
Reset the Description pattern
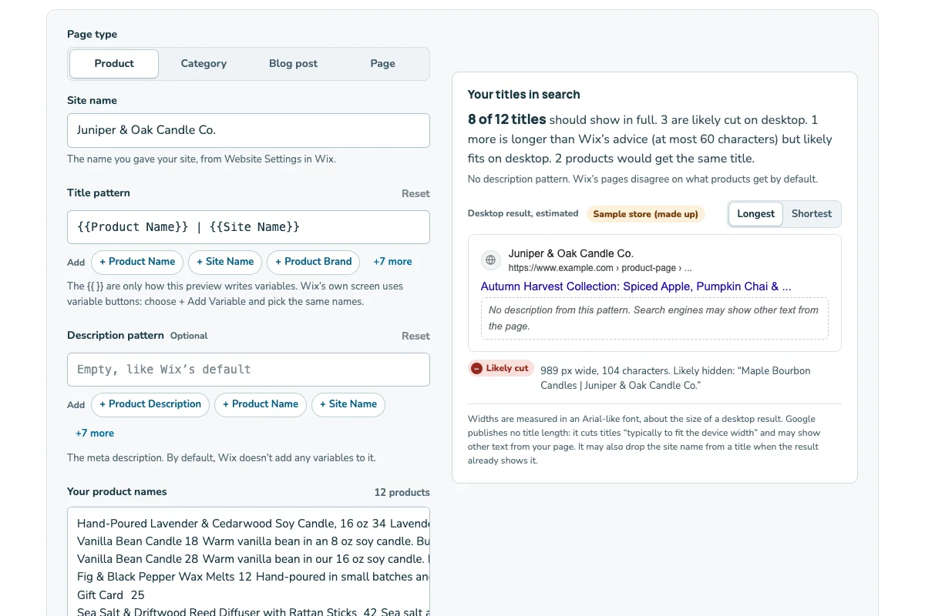[415, 336]
